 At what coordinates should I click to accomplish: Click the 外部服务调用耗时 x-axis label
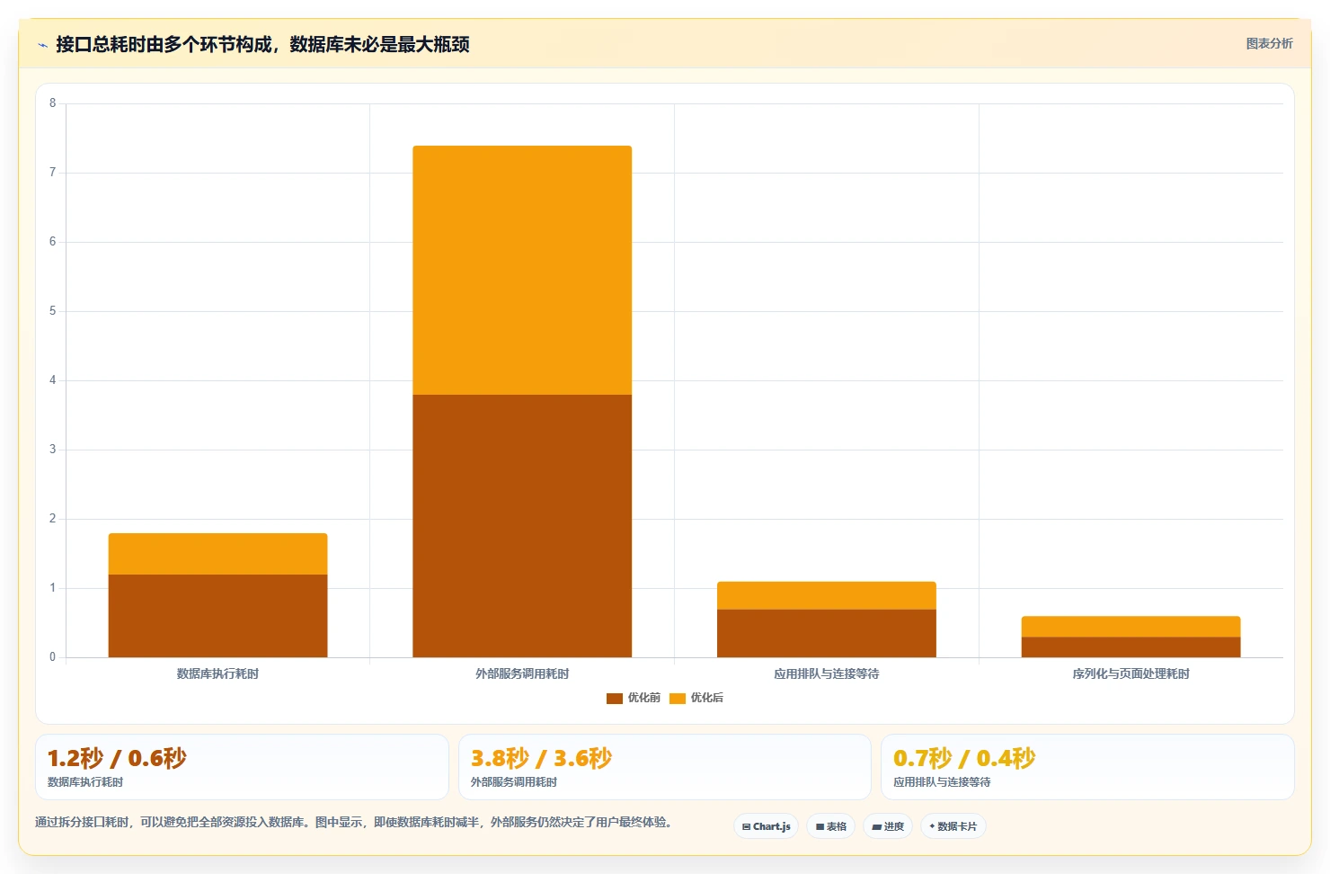point(522,673)
